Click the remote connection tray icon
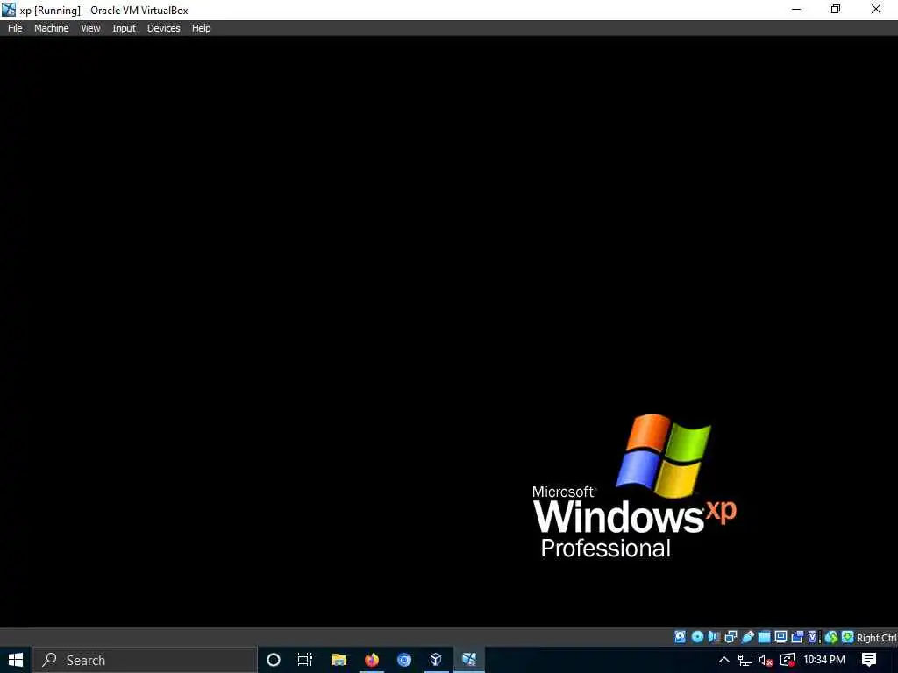The image size is (898, 673). (x=788, y=660)
